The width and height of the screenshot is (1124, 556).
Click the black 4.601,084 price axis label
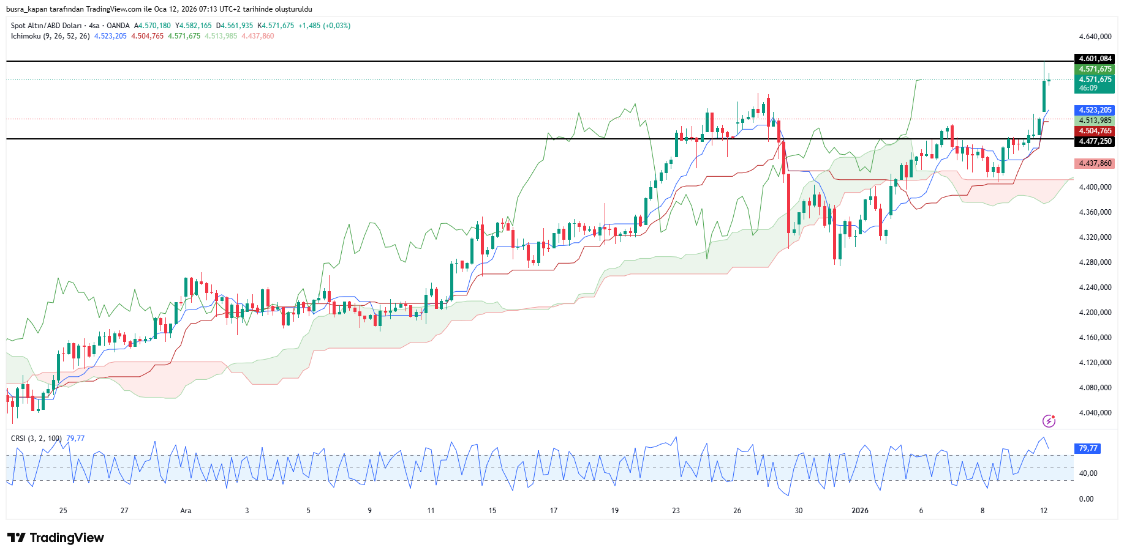(x=1095, y=59)
